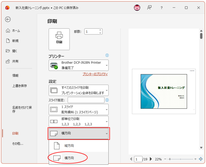The image size is (206, 167).
Task: Open the Brother DCP-J928N printer dropdown
Action: [79, 65]
